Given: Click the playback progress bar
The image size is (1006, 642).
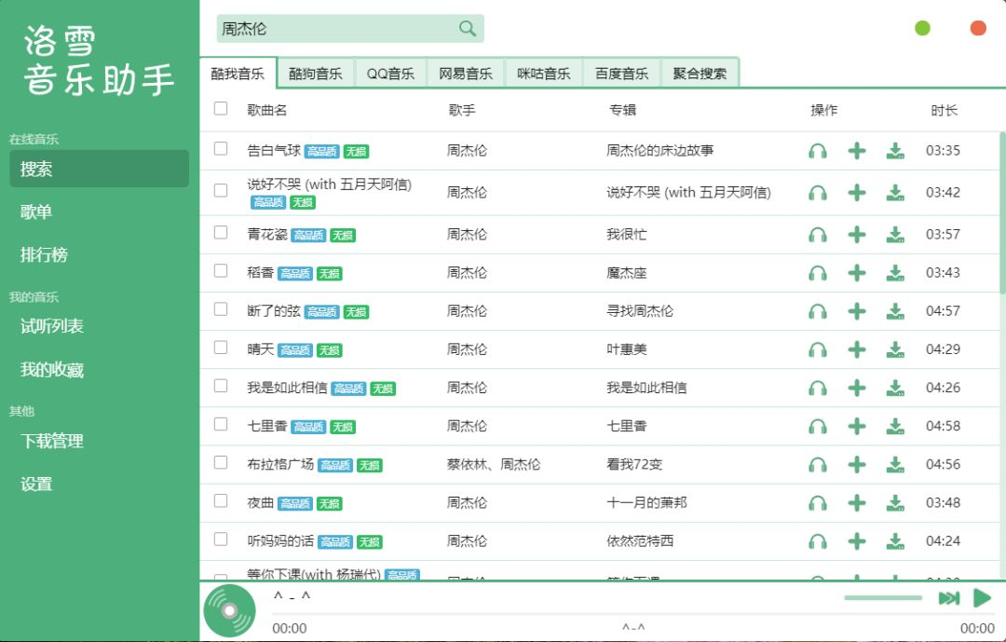Looking at the screenshot, I should coord(633,614).
